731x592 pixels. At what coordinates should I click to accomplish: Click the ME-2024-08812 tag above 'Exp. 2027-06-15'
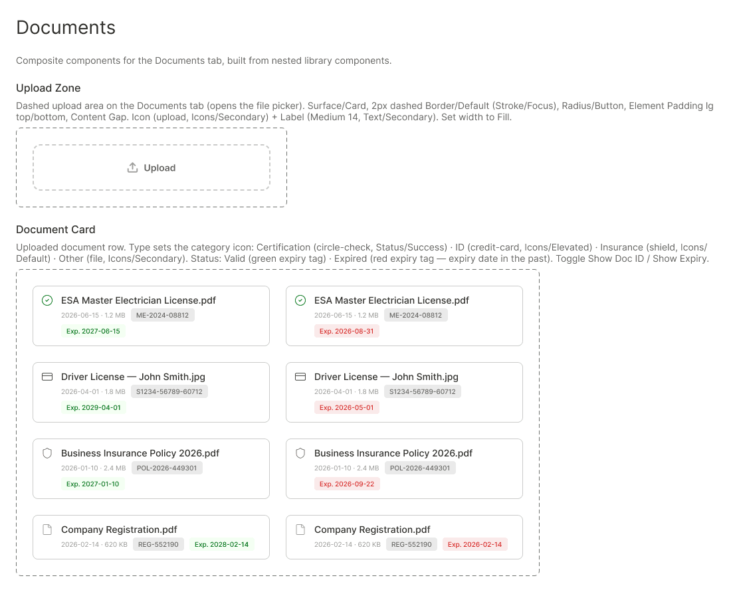[x=162, y=315]
